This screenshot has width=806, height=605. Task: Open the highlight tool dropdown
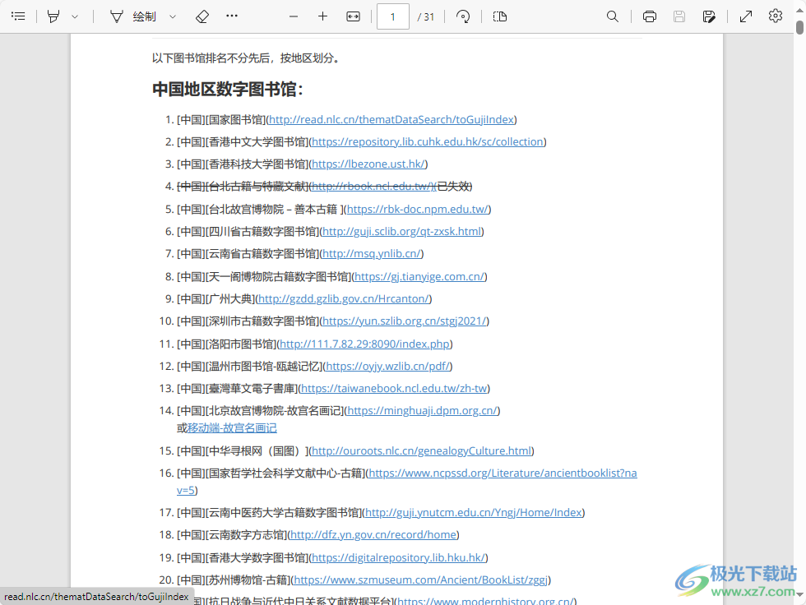point(76,16)
